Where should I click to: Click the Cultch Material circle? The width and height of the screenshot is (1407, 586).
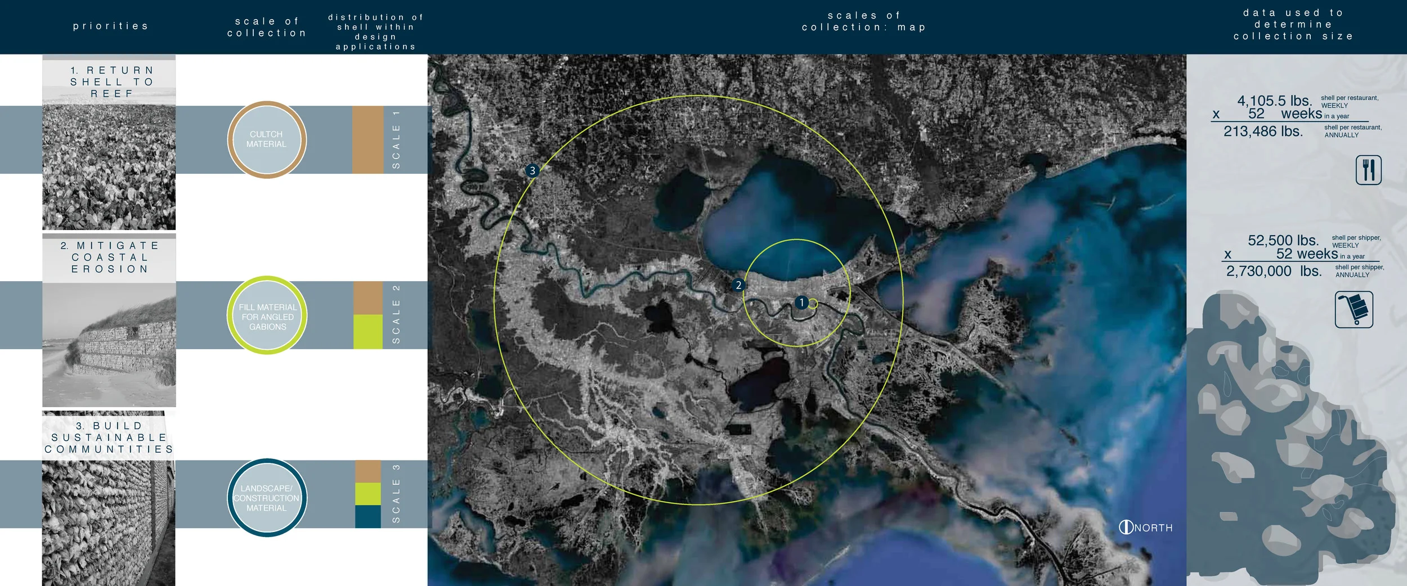pyautogui.click(x=267, y=139)
